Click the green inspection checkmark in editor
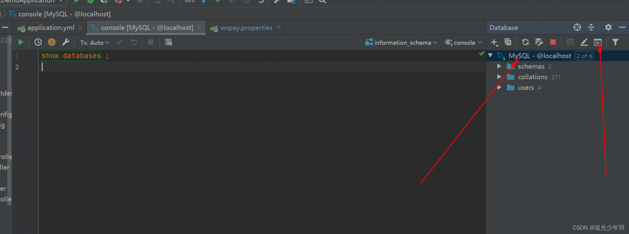The image size is (629, 234). coord(482,54)
